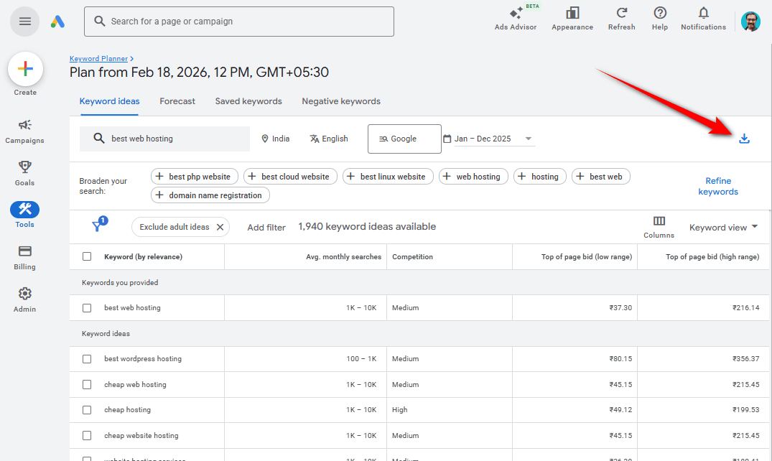Screen dimensions: 772x461
Task: Click the ₹80.15 low bid value
Action: click(x=620, y=359)
